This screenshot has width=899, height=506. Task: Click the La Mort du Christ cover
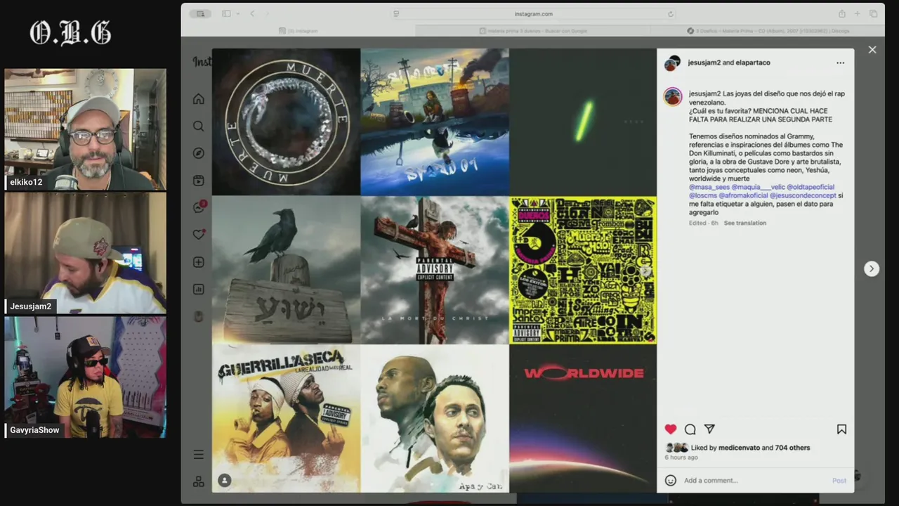[435, 270]
